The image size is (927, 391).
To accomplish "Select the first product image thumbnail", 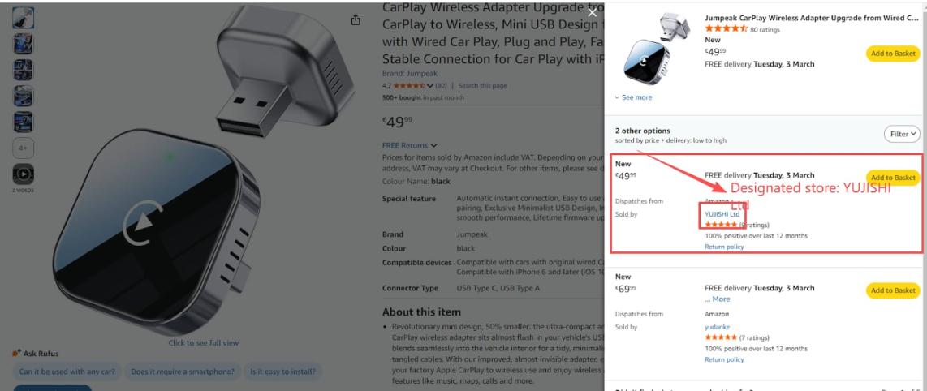I will point(23,18).
